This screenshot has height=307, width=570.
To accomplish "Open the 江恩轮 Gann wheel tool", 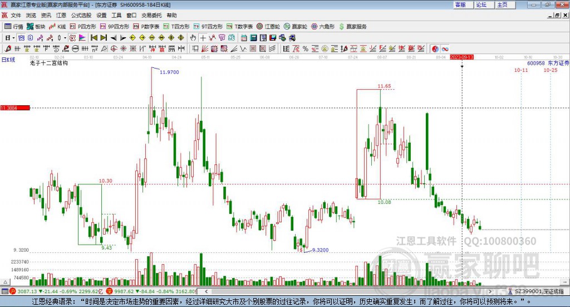I will pyautogui.click(x=268, y=27).
